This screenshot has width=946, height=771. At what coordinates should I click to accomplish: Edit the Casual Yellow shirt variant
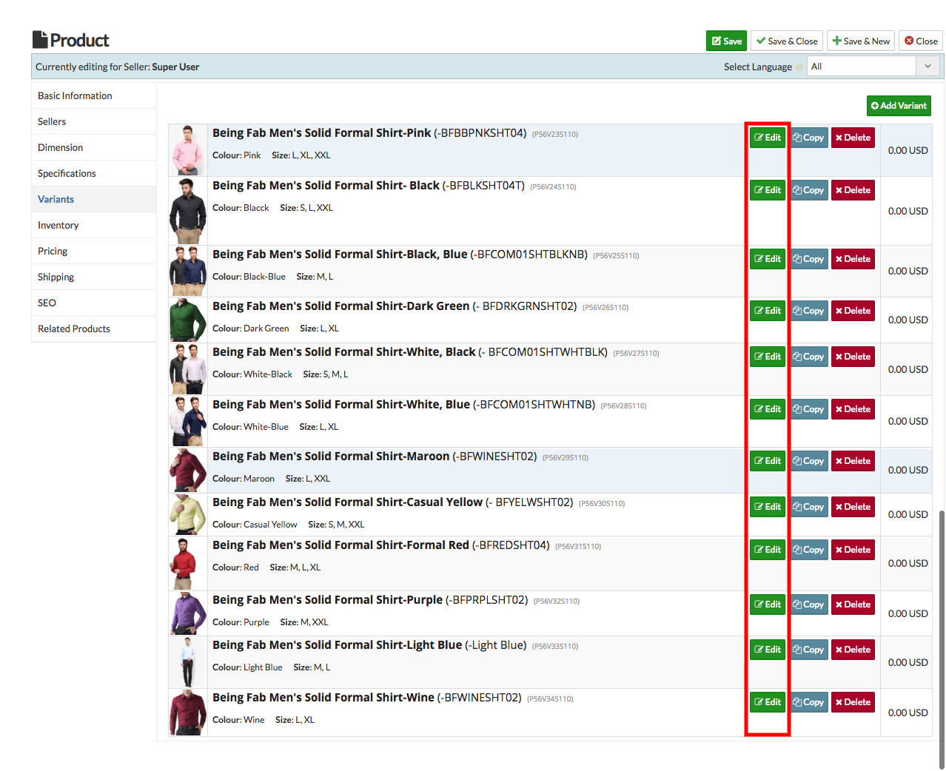[x=768, y=507]
